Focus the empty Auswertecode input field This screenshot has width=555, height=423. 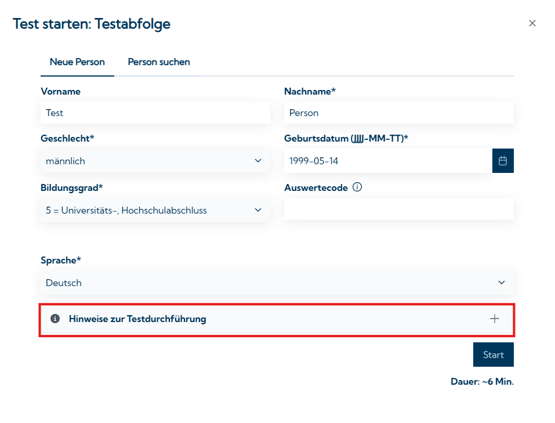click(x=398, y=209)
